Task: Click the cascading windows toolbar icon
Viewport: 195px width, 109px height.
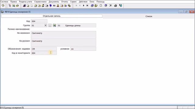Action: 92,6
